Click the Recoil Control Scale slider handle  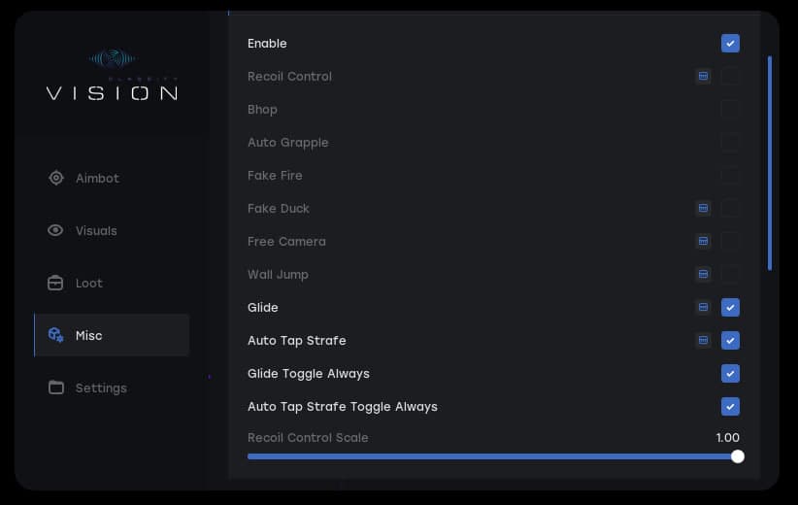pos(738,456)
